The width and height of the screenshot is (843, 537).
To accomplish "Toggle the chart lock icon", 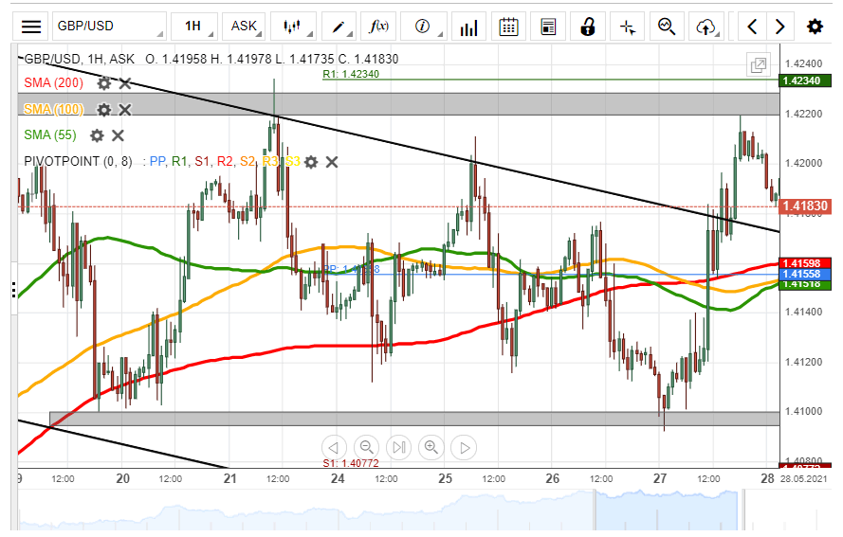I will 588,27.
